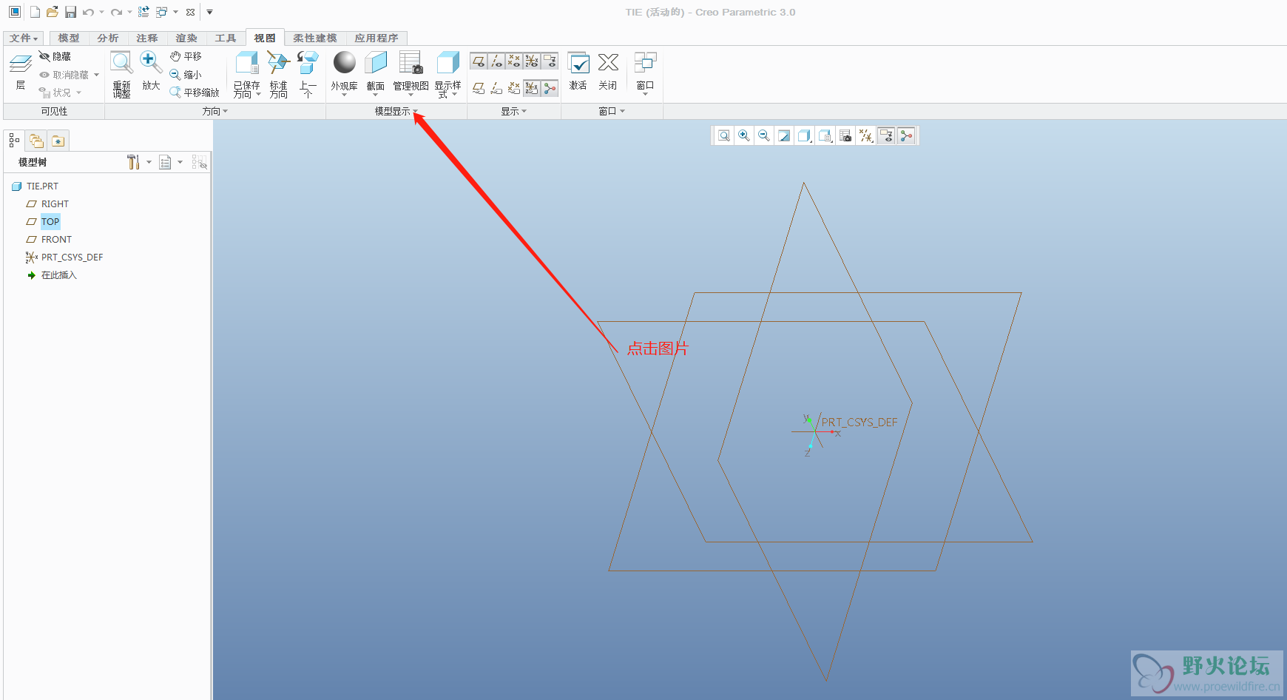Click the Undo arrow icon
Viewport: 1287px width, 700px height.
(x=89, y=12)
